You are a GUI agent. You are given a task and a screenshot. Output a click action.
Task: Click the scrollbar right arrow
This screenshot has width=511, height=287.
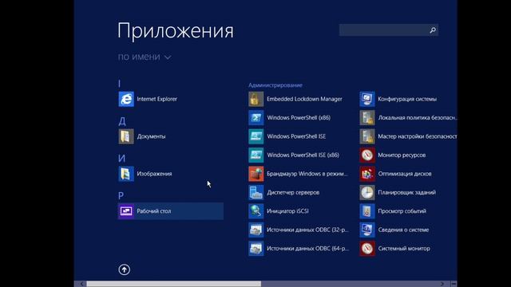[442, 284]
